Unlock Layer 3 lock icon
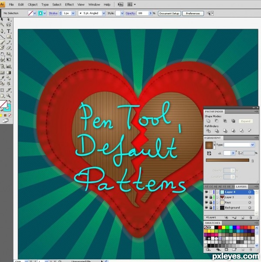261x262 pixels. pyautogui.click(x=211, y=197)
